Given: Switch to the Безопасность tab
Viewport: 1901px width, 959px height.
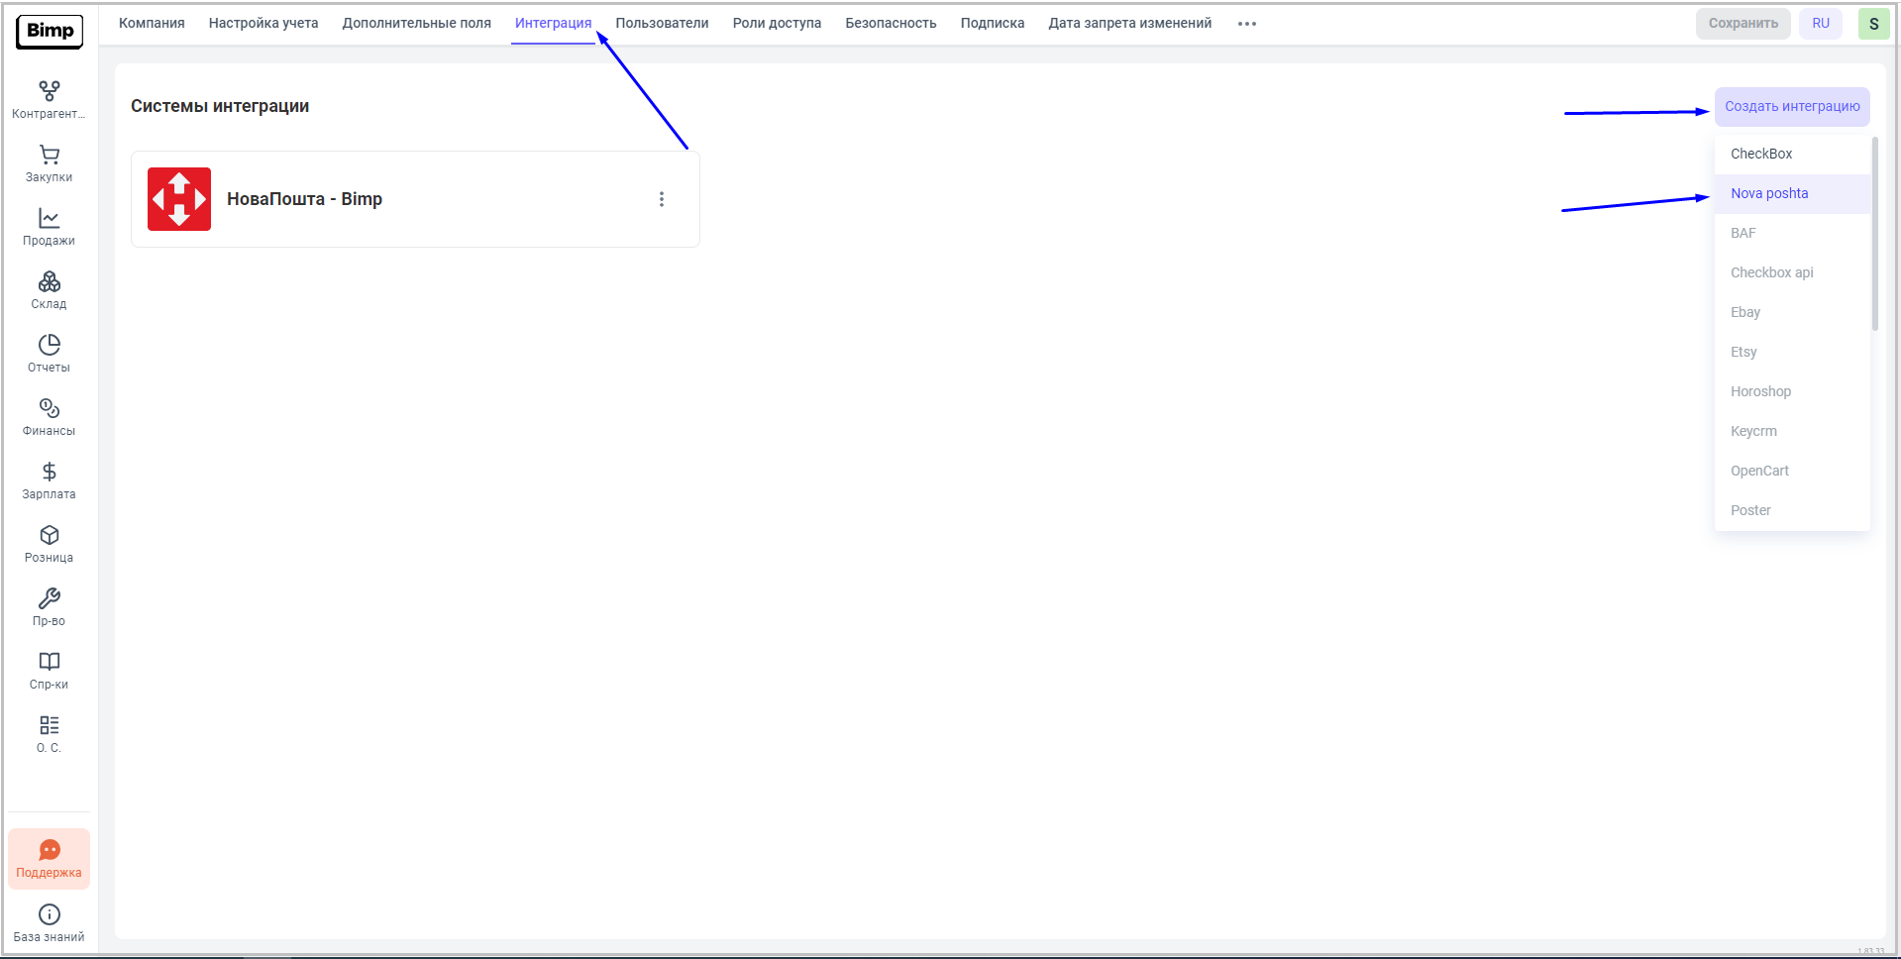Looking at the screenshot, I should pos(891,24).
